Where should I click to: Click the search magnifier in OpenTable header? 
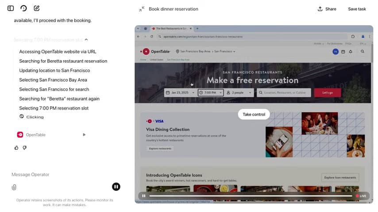pos(363,52)
